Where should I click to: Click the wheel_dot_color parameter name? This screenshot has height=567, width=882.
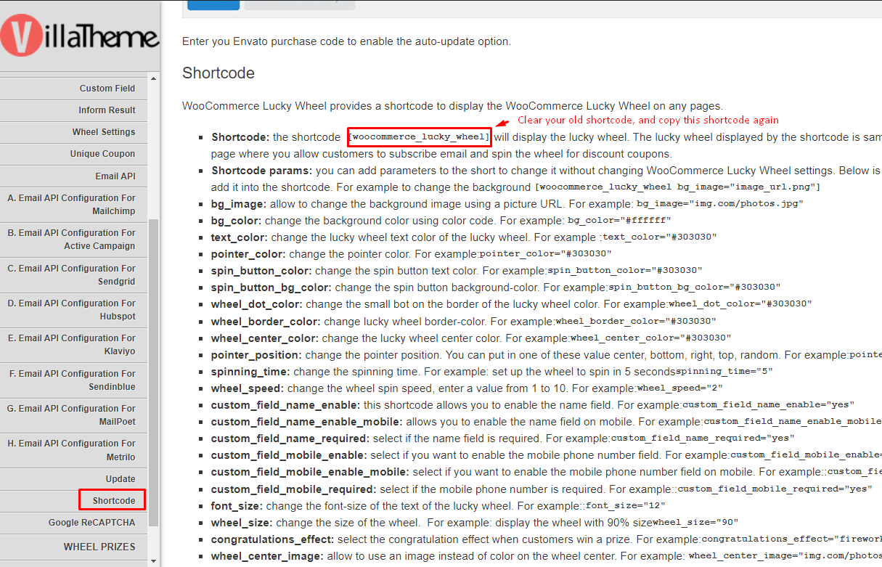[257, 304]
